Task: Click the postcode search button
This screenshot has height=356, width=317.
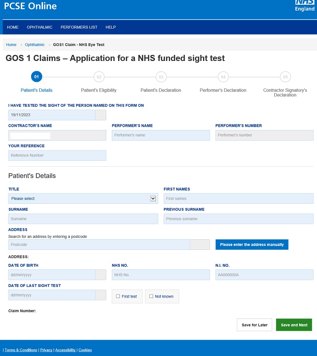Action: tap(200, 245)
